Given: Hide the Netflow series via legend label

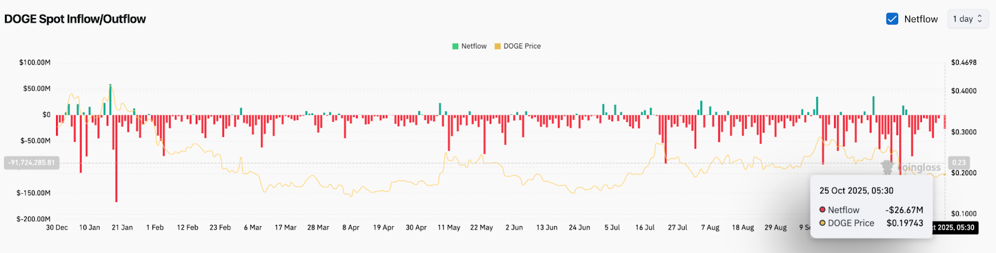Looking at the screenshot, I should coord(474,46).
